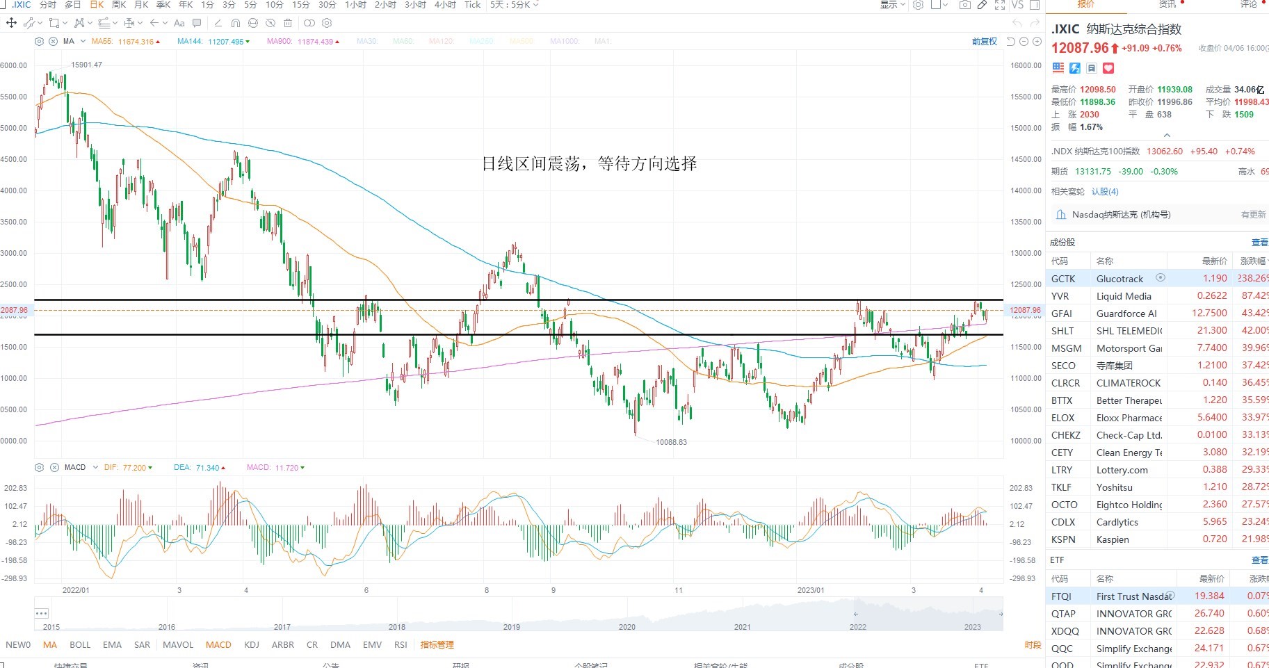Hide all drawings with the eye-slash icon
The image size is (1269, 668).
270,23
